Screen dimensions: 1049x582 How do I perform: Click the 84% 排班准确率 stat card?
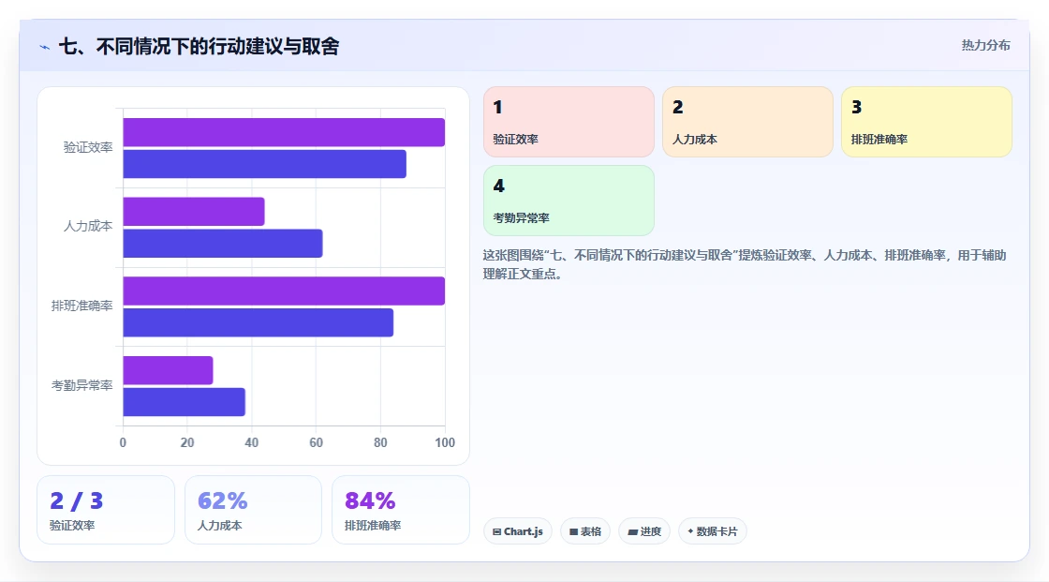(x=401, y=510)
